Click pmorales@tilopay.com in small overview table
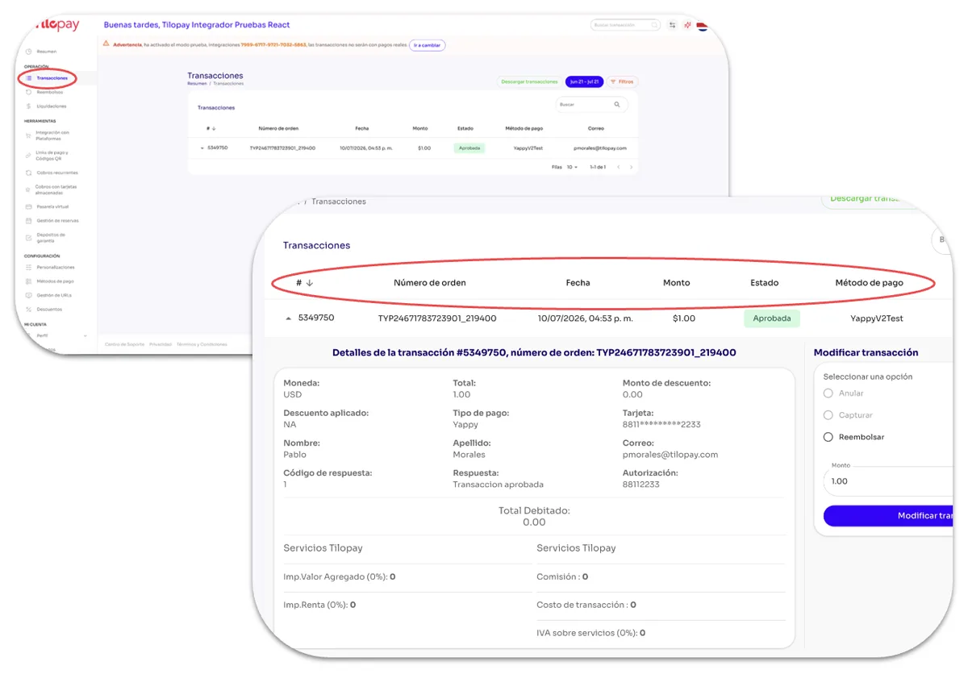 point(599,148)
